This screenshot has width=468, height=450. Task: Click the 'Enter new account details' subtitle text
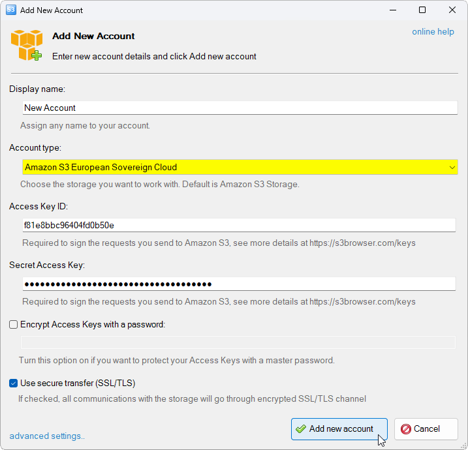pos(154,56)
